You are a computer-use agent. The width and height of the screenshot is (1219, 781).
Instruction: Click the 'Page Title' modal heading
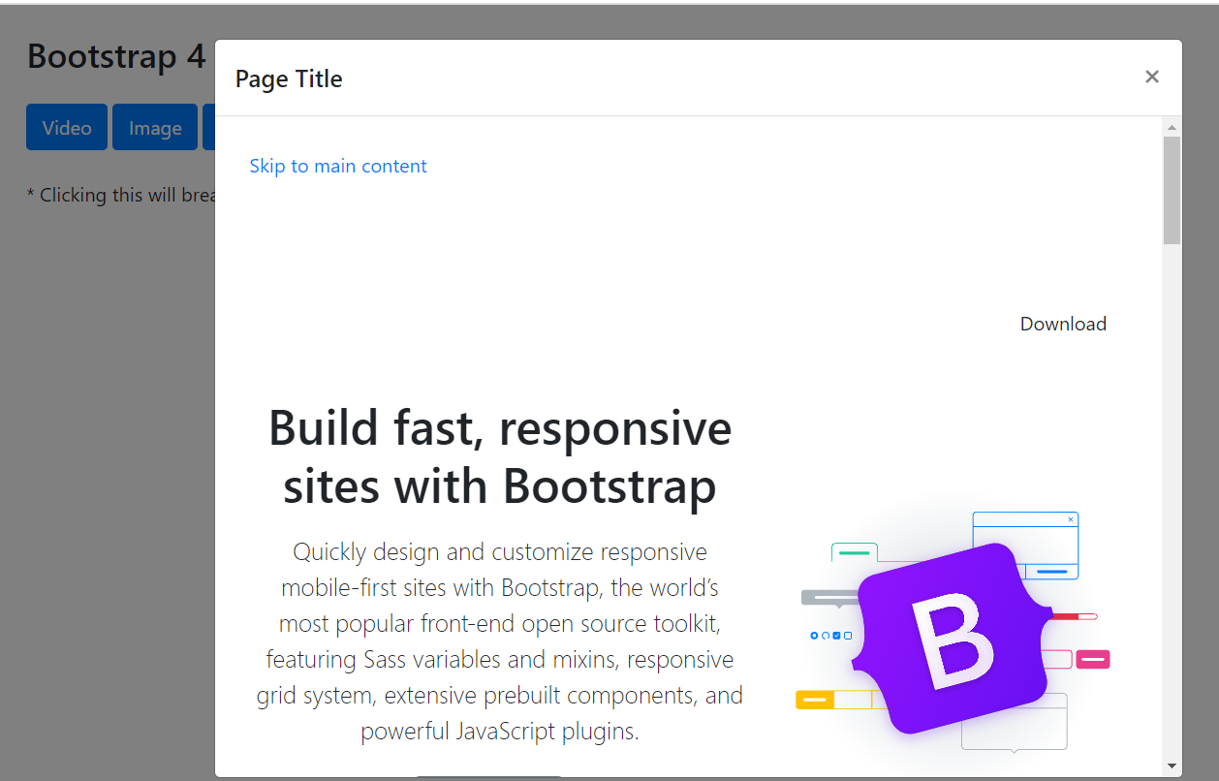click(289, 78)
